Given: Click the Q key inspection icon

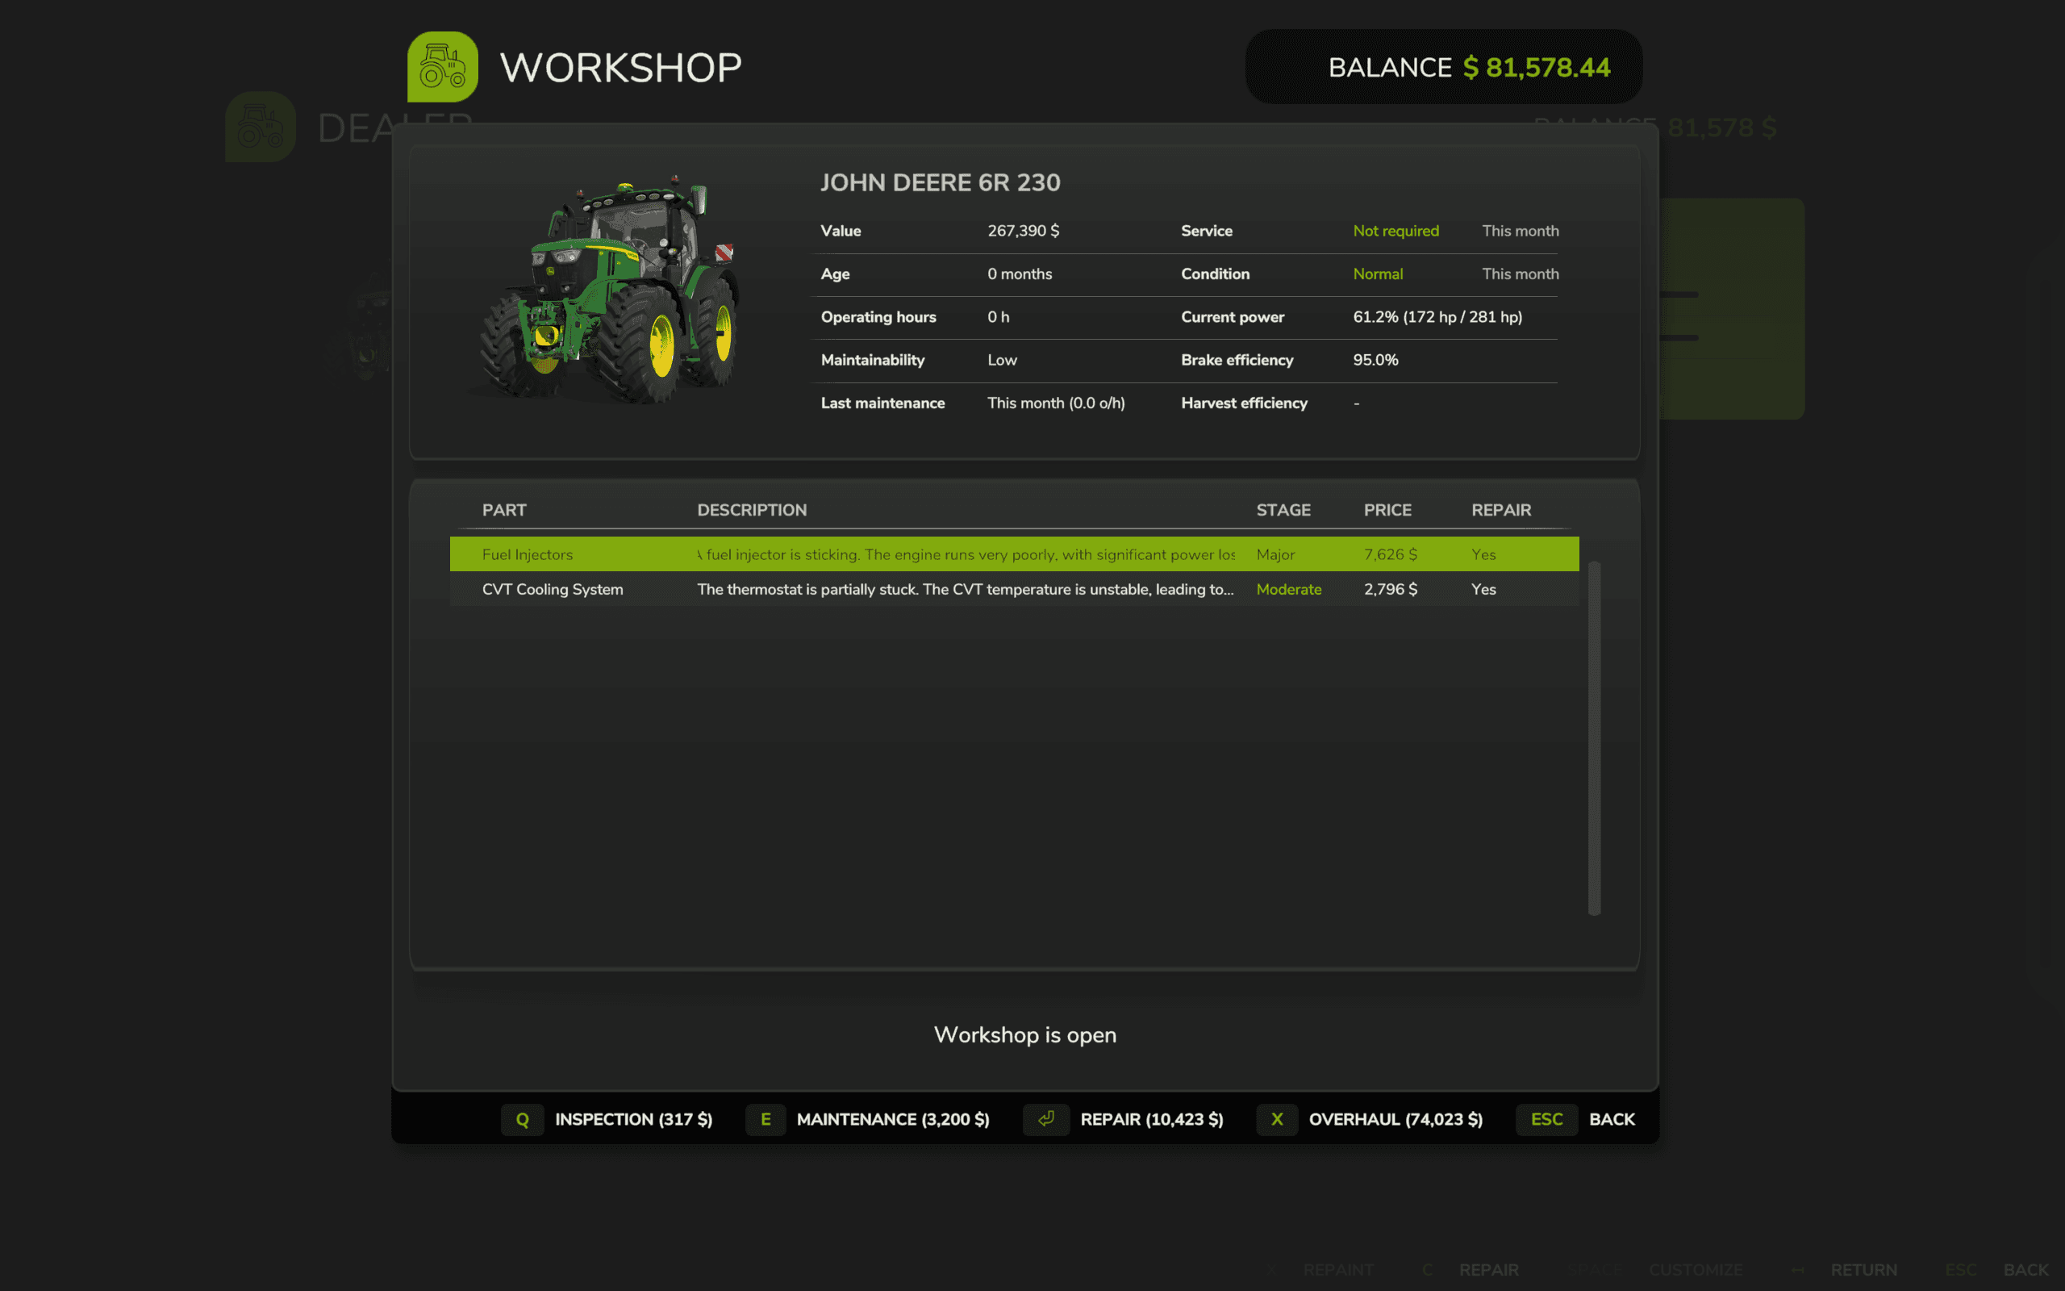Looking at the screenshot, I should (x=522, y=1119).
